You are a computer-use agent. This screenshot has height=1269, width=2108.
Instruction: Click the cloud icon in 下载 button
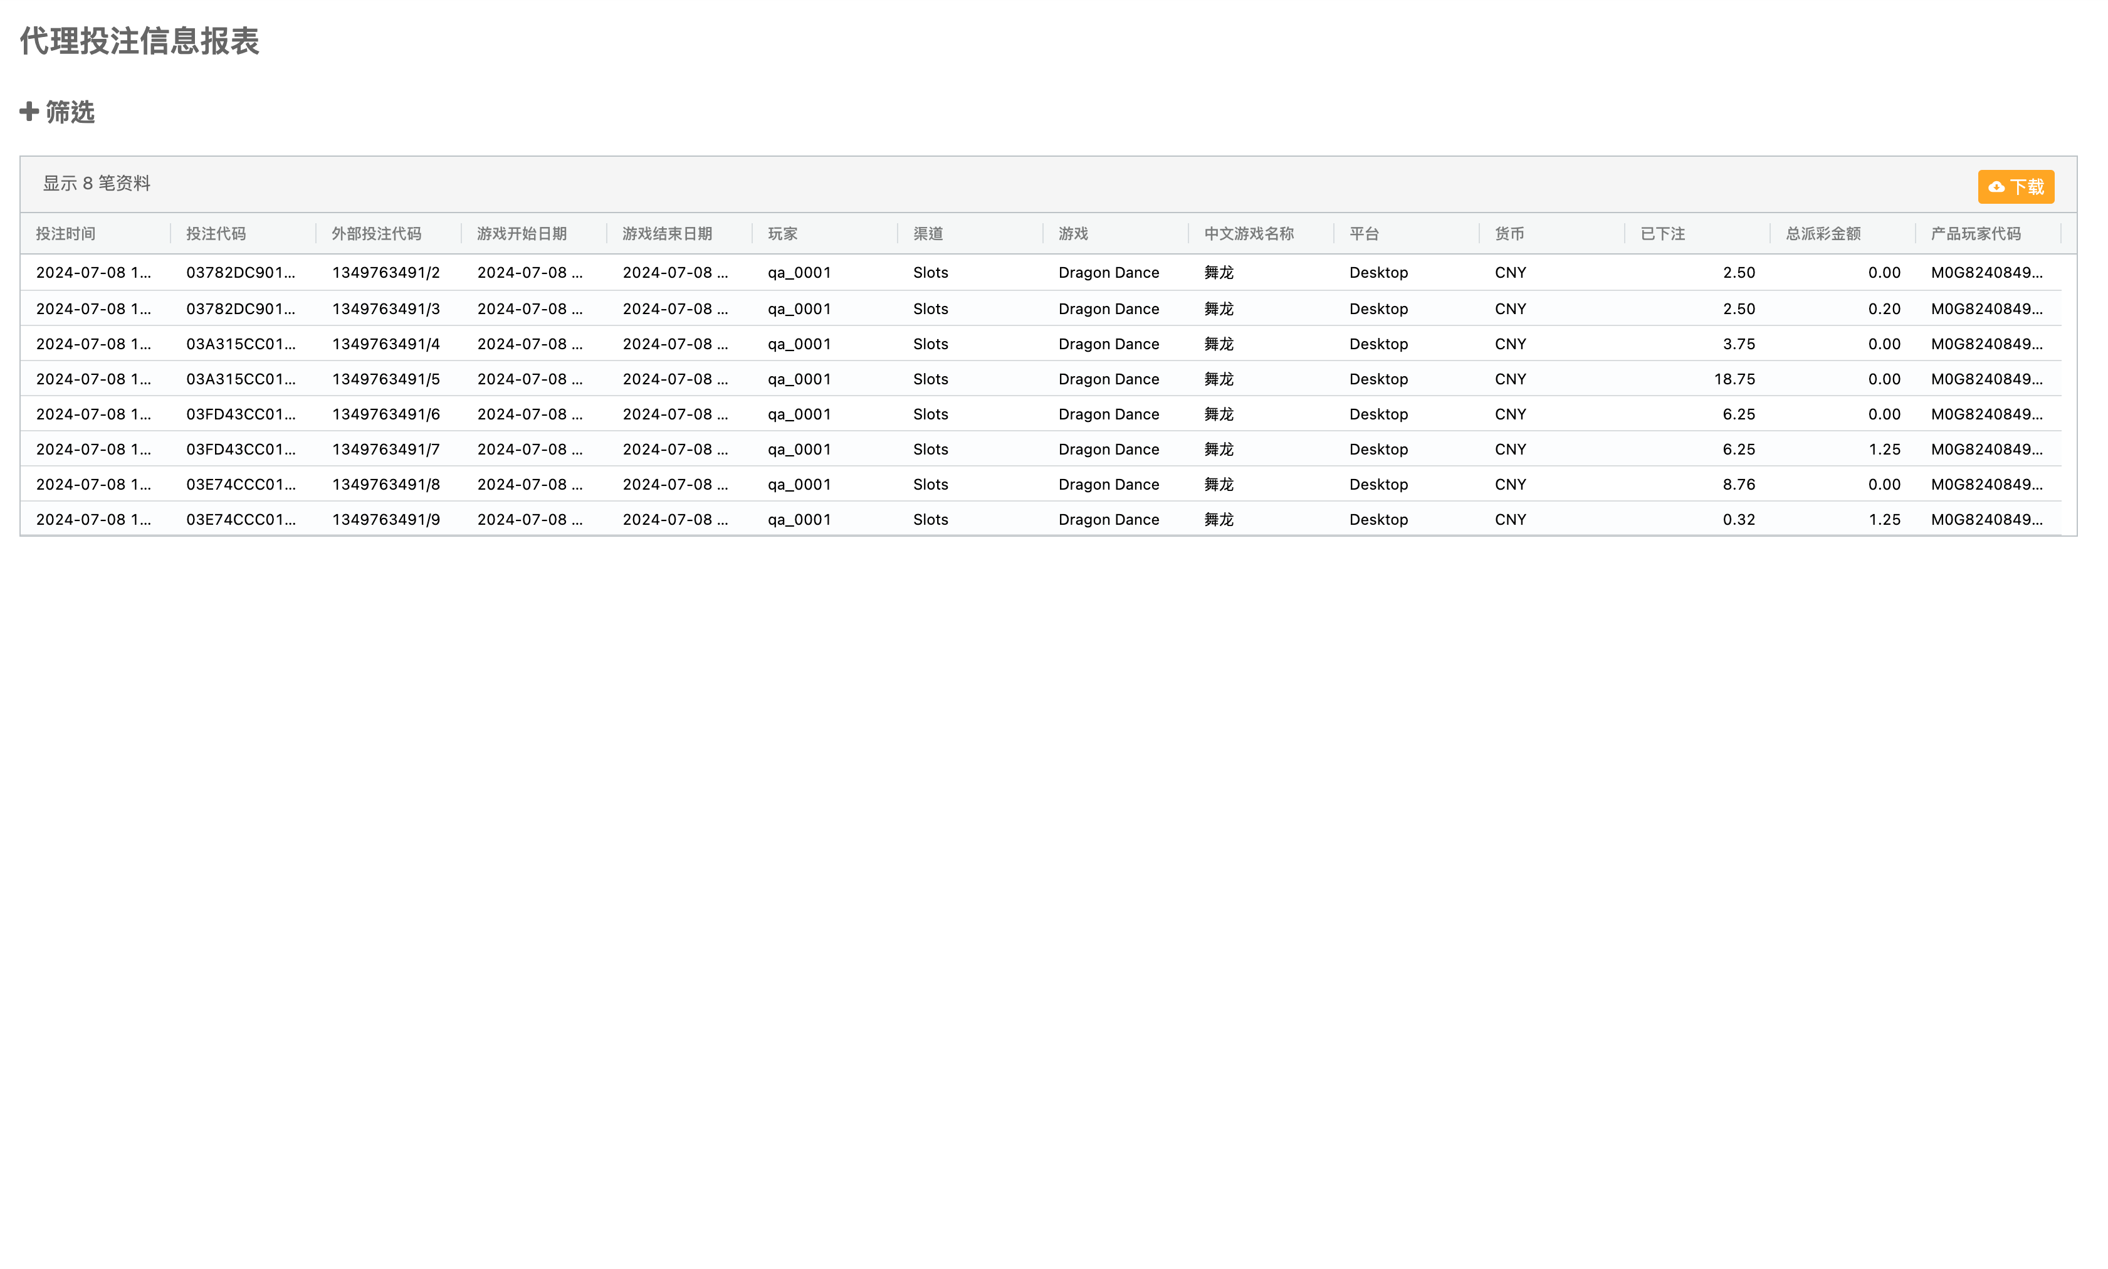click(x=1996, y=186)
